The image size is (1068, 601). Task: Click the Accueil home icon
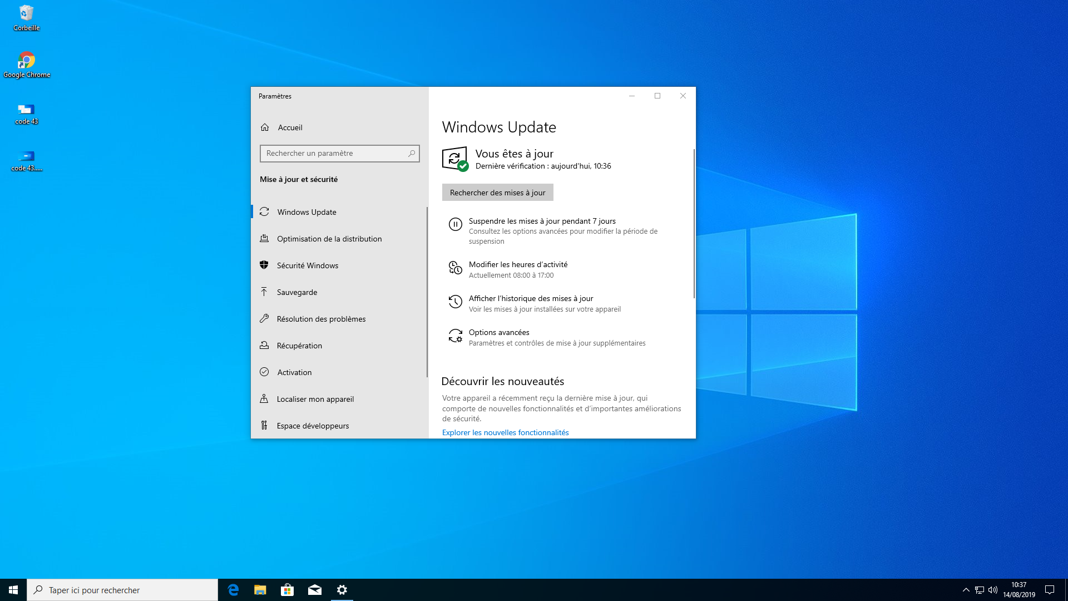point(265,127)
